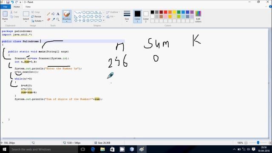This screenshot has width=272, height=153.
Task: Expand the Shapes gallery more arrow
Action: 104,20
